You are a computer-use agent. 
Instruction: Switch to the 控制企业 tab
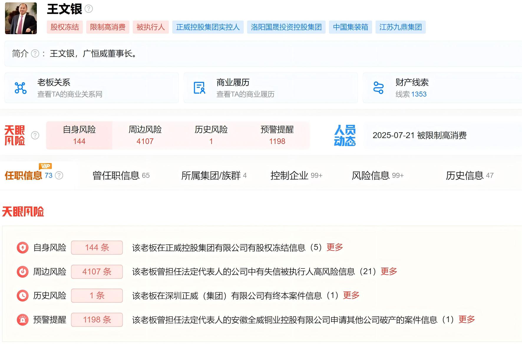tap(296, 175)
